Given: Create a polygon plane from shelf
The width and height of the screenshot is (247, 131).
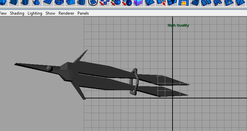Looking at the screenshot, I should 48,3.
